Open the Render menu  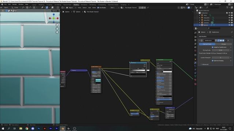[x=15, y=4]
